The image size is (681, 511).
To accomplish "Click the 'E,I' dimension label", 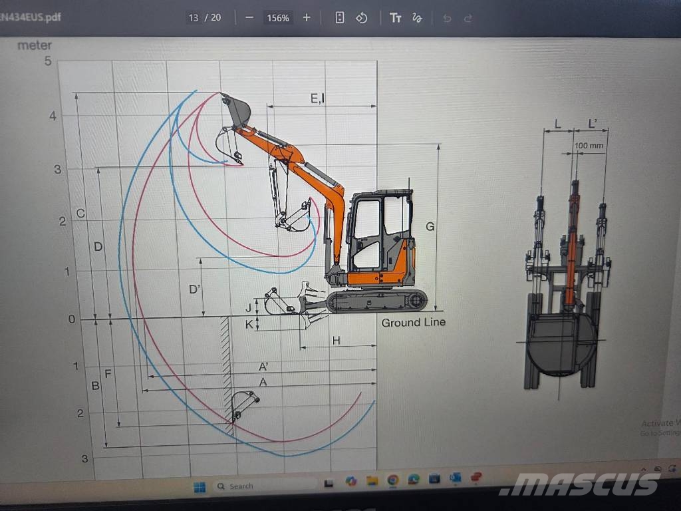I will (317, 98).
